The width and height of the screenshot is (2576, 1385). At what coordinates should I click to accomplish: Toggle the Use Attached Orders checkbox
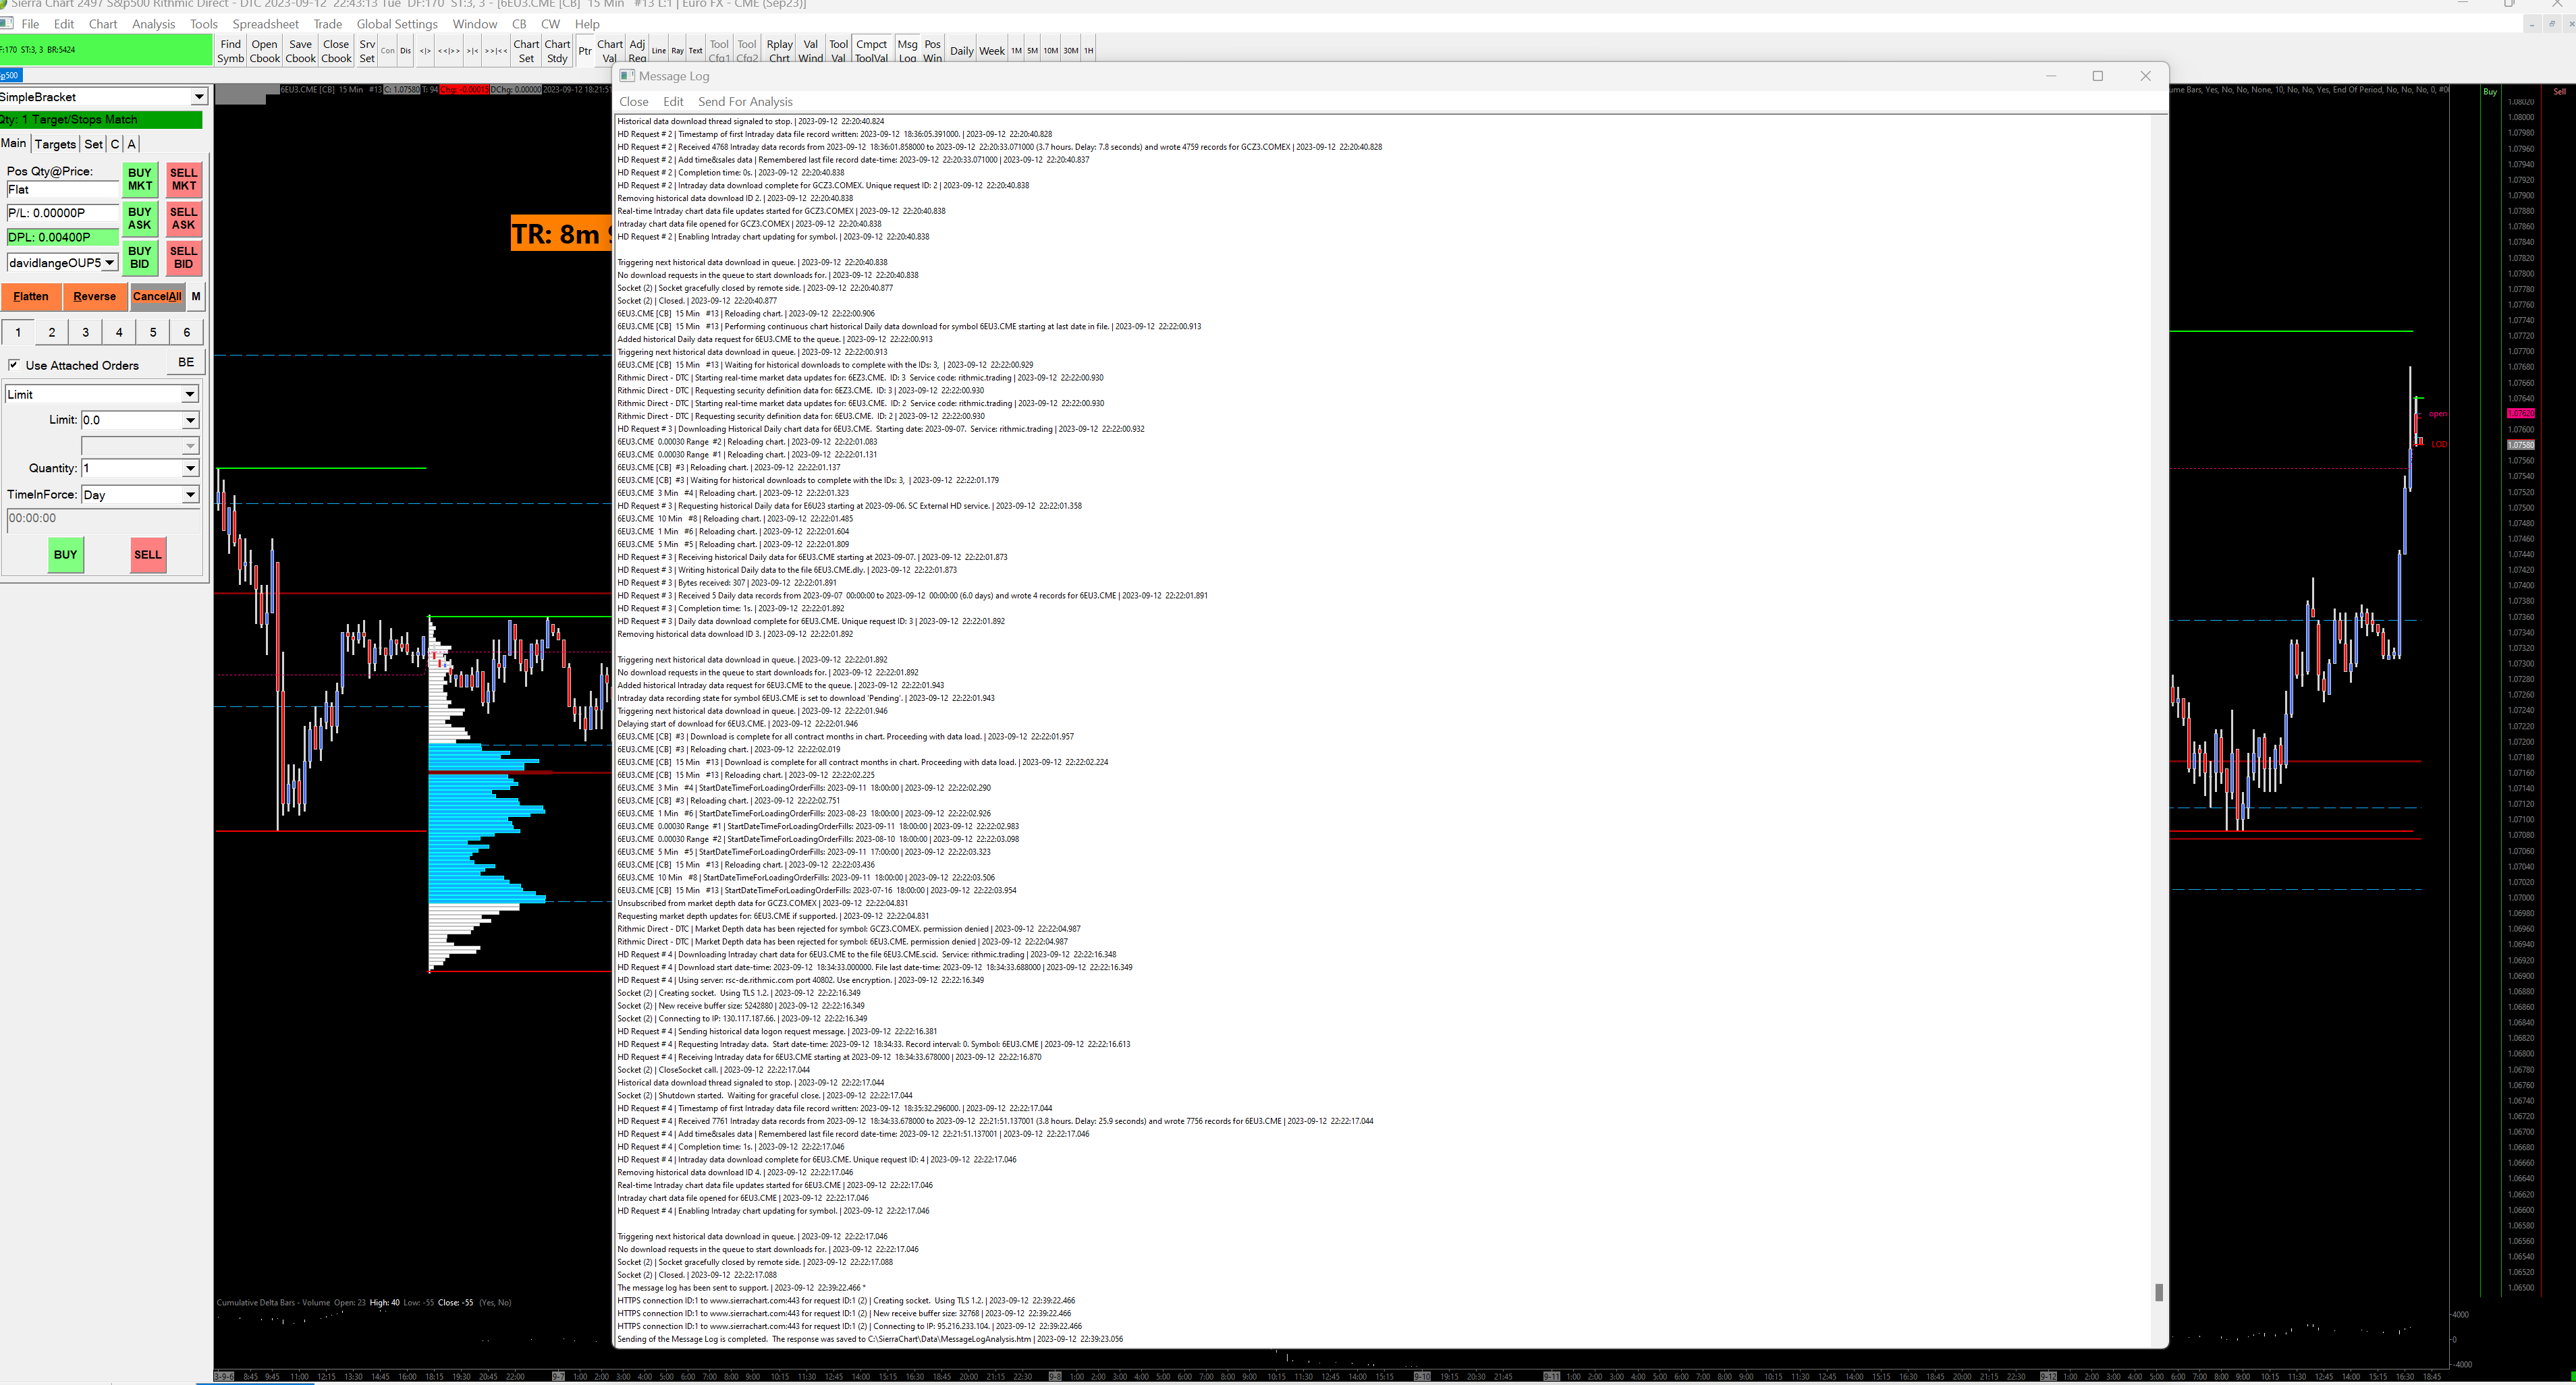pos(14,365)
